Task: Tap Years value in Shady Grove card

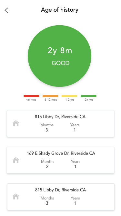Action: 75,166
